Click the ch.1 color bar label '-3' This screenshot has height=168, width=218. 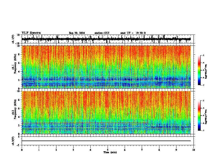click(203, 55)
